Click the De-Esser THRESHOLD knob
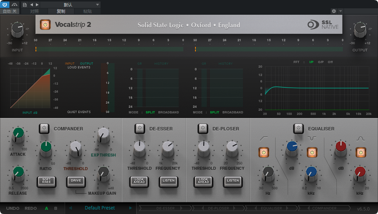 pos(139,148)
